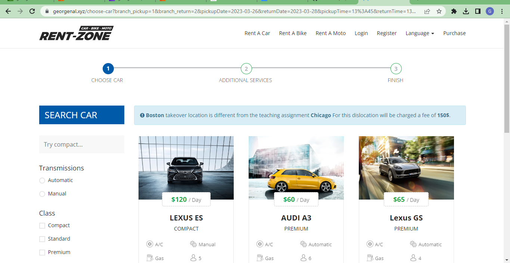The image size is (510, 263).
Task: Open Rent A Car menu item
Action: tap(257, 33)
